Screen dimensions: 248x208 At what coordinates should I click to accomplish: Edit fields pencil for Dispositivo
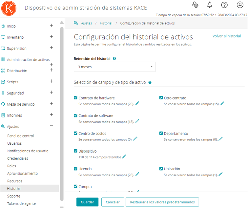124,156
